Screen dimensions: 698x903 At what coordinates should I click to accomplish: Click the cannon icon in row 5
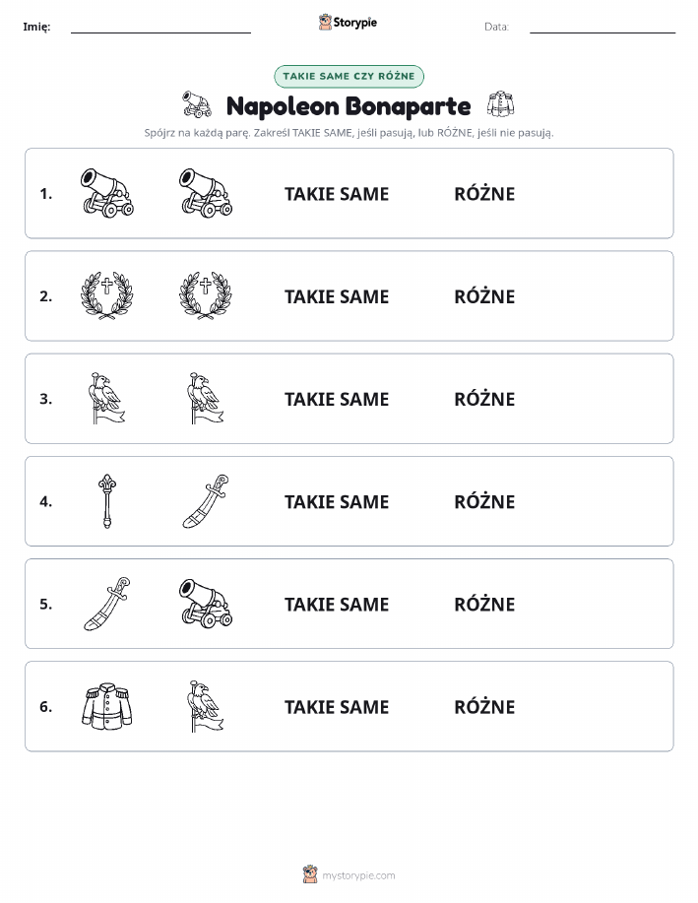point(206,604)
